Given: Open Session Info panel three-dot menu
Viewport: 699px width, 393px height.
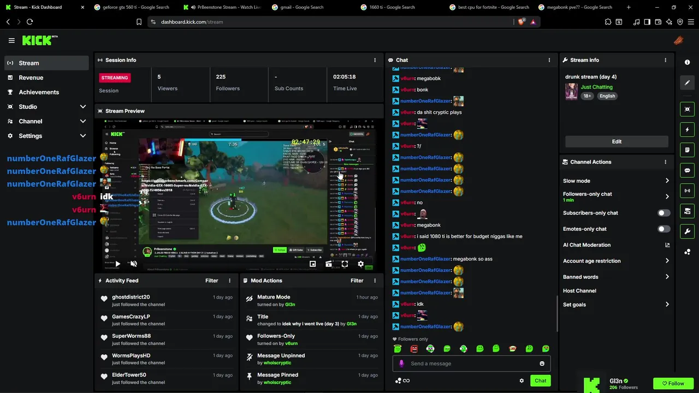Looking at the screenshot, I should point(375,60).
